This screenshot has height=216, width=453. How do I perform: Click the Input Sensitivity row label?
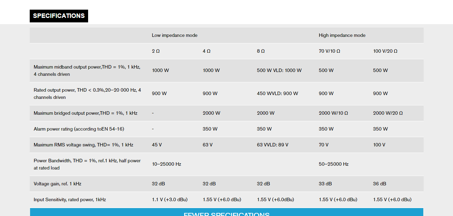click(x=70, y=200)
